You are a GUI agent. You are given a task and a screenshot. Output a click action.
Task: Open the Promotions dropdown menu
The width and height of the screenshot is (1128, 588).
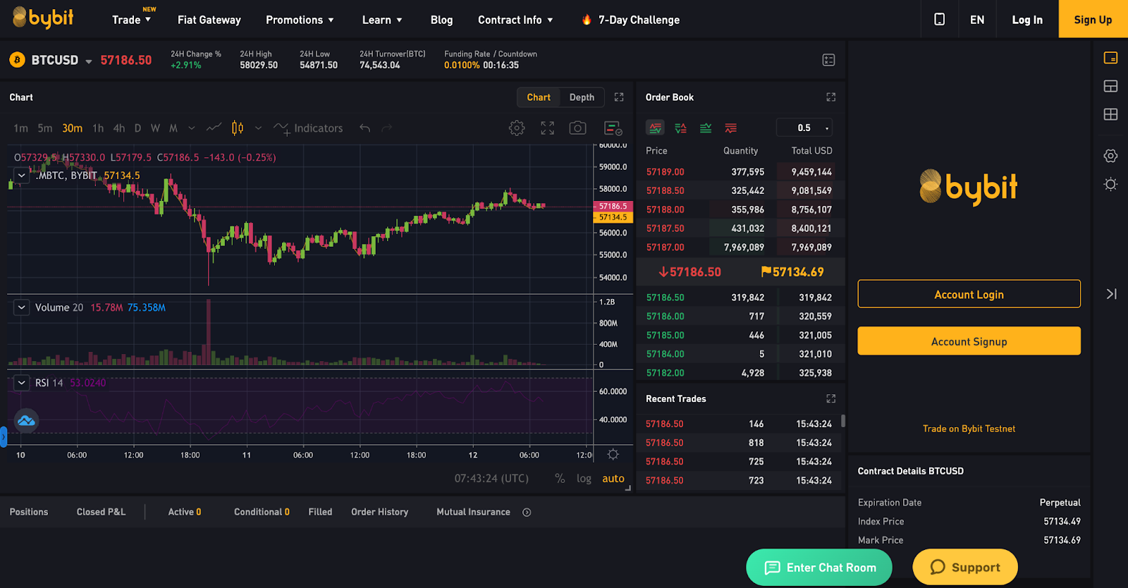click(300, 20)
